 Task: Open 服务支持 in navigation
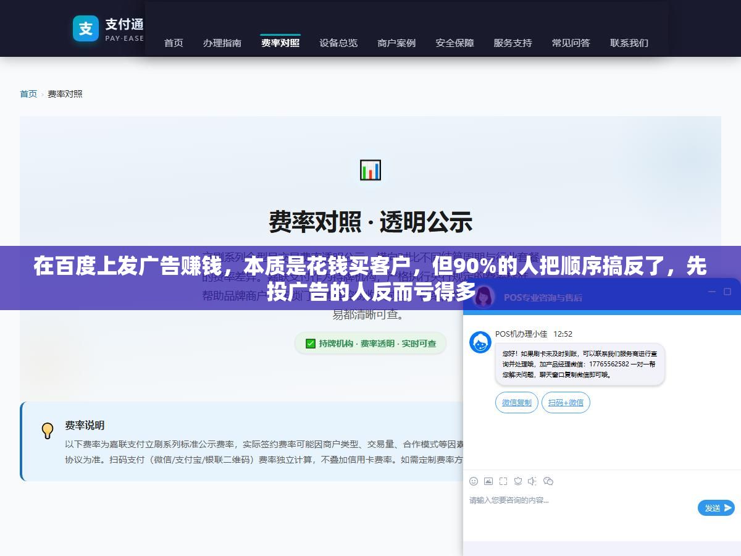513,43
